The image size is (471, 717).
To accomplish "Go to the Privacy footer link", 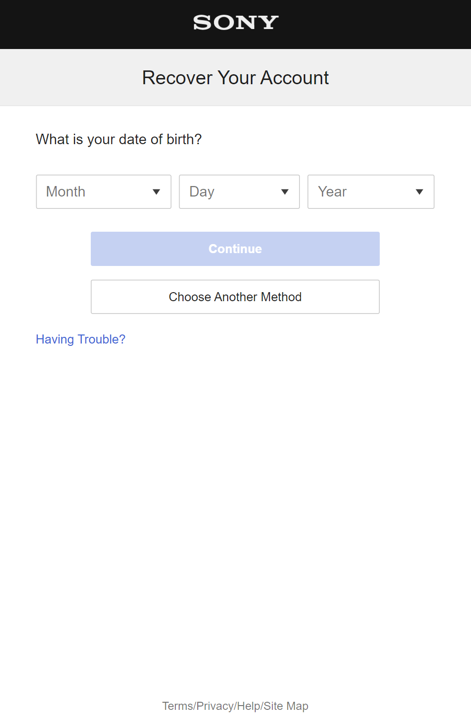I will (215, 706).
